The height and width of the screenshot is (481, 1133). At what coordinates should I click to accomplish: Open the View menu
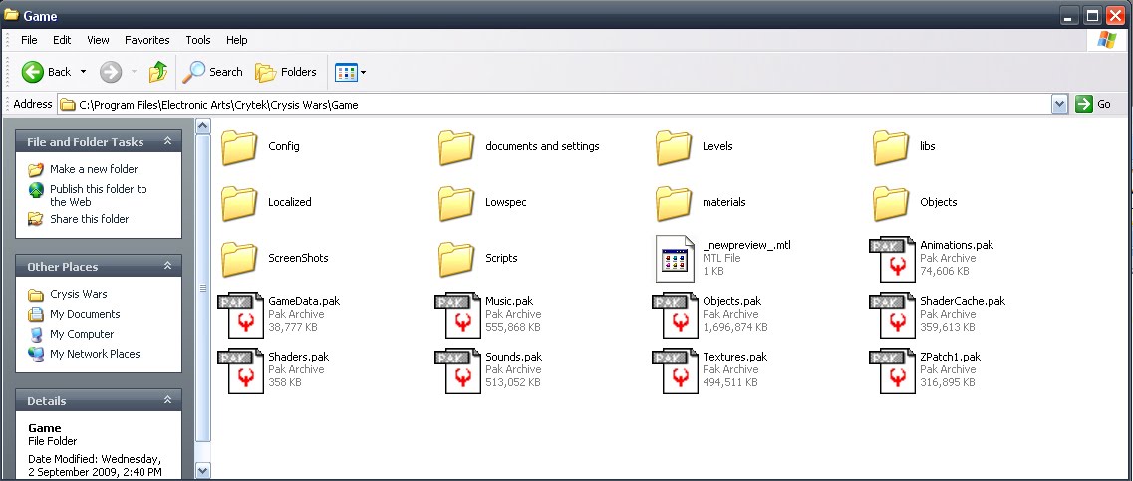[x=99, y=40]
